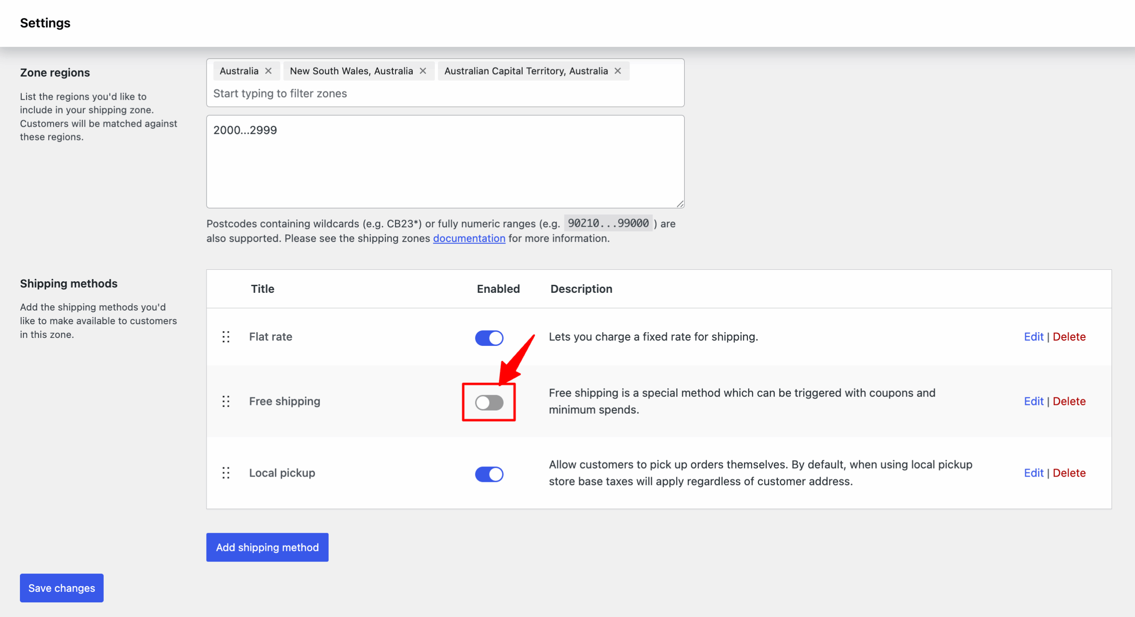Remove the Australian Capital Territory tag

tap(618, 71)
